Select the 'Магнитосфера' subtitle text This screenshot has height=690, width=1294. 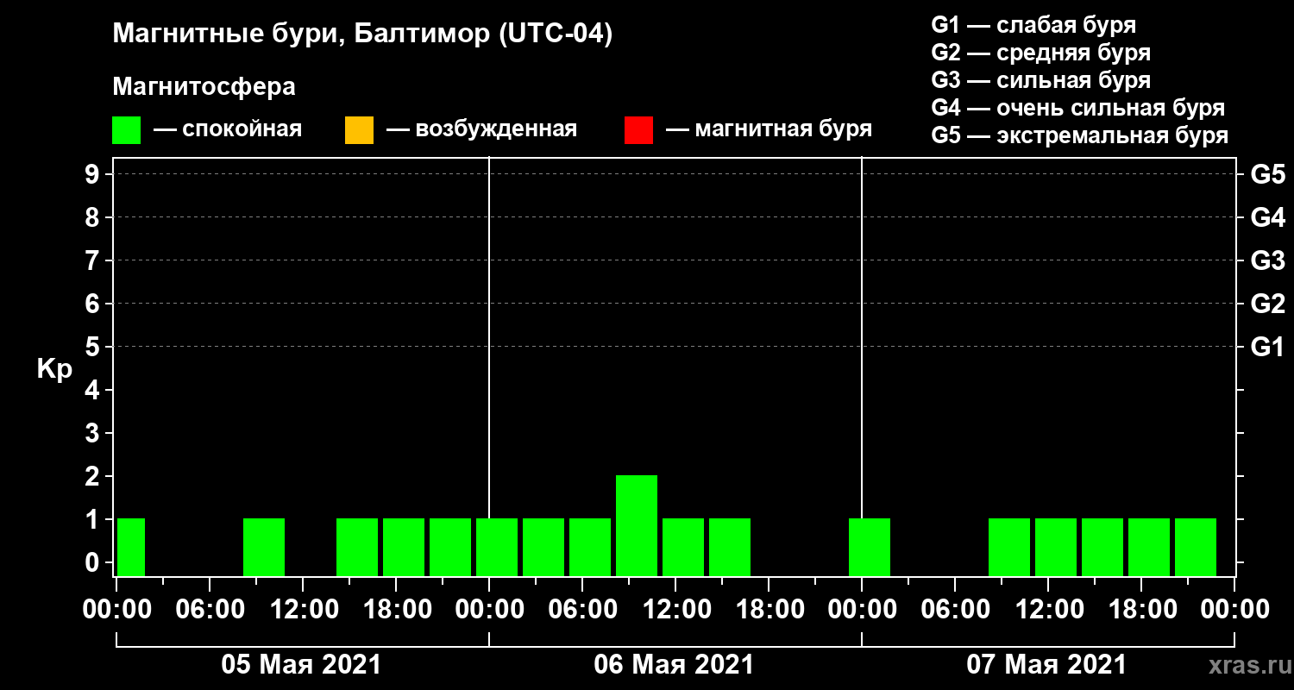coord(204,87)
